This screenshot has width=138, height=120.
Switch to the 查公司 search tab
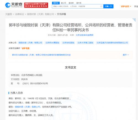point(63,3)
